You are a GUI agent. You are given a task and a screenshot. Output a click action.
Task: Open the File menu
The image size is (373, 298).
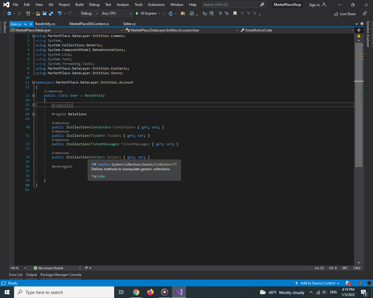pyautogui.click(x=15, y=5)
